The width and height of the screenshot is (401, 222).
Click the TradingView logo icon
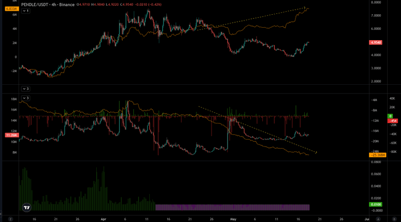27,208
